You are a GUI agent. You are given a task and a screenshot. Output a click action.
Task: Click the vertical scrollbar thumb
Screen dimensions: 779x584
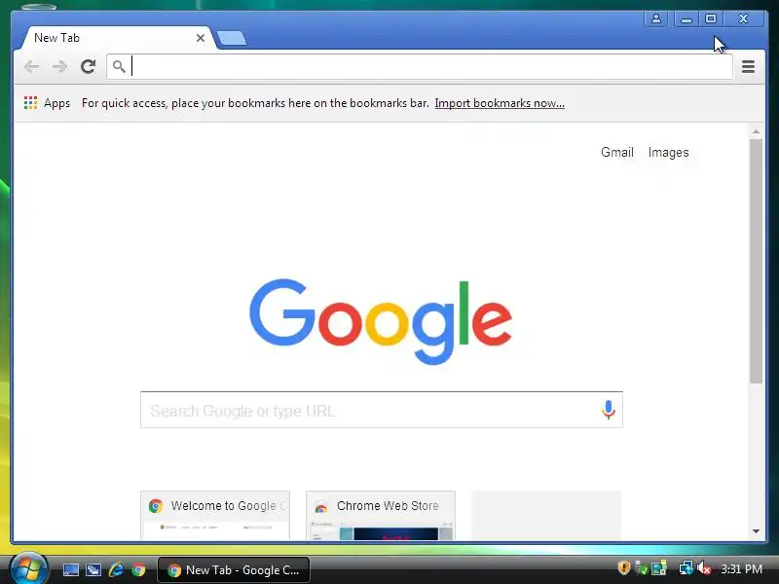pyautogui.click(x=757, y=261)
